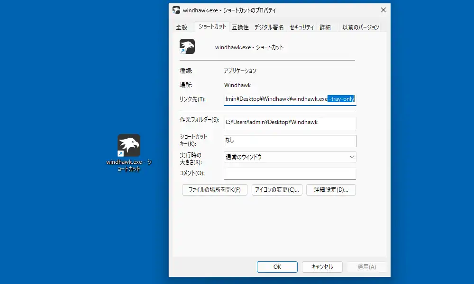Confirm with the OK button
This screenshot has width=474, height=284.
tap(277, 267)
